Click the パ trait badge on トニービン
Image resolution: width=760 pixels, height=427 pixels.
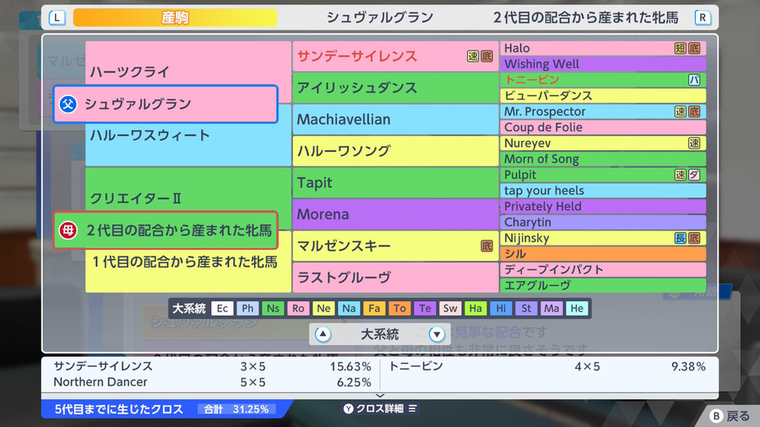[x=694, y=80]
